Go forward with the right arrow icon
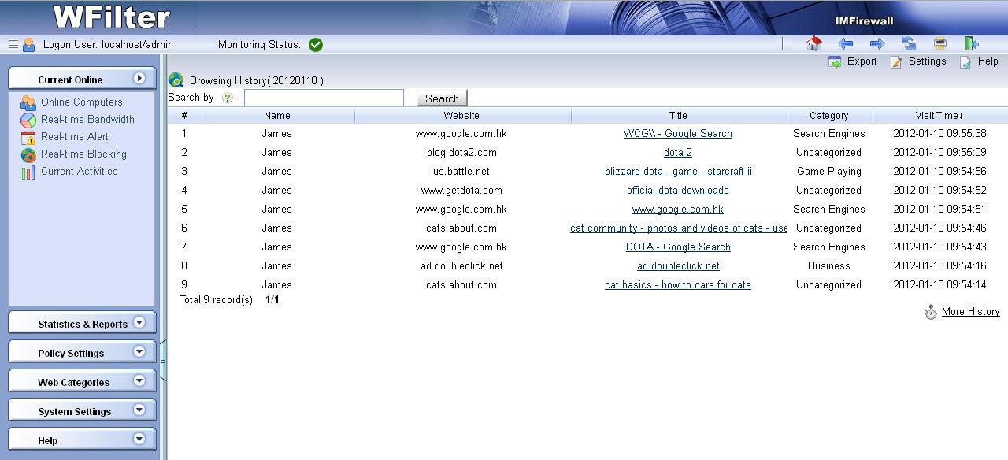Viewport: 1008px width, 460px height. pyautogui.click(x=876, y=44)
